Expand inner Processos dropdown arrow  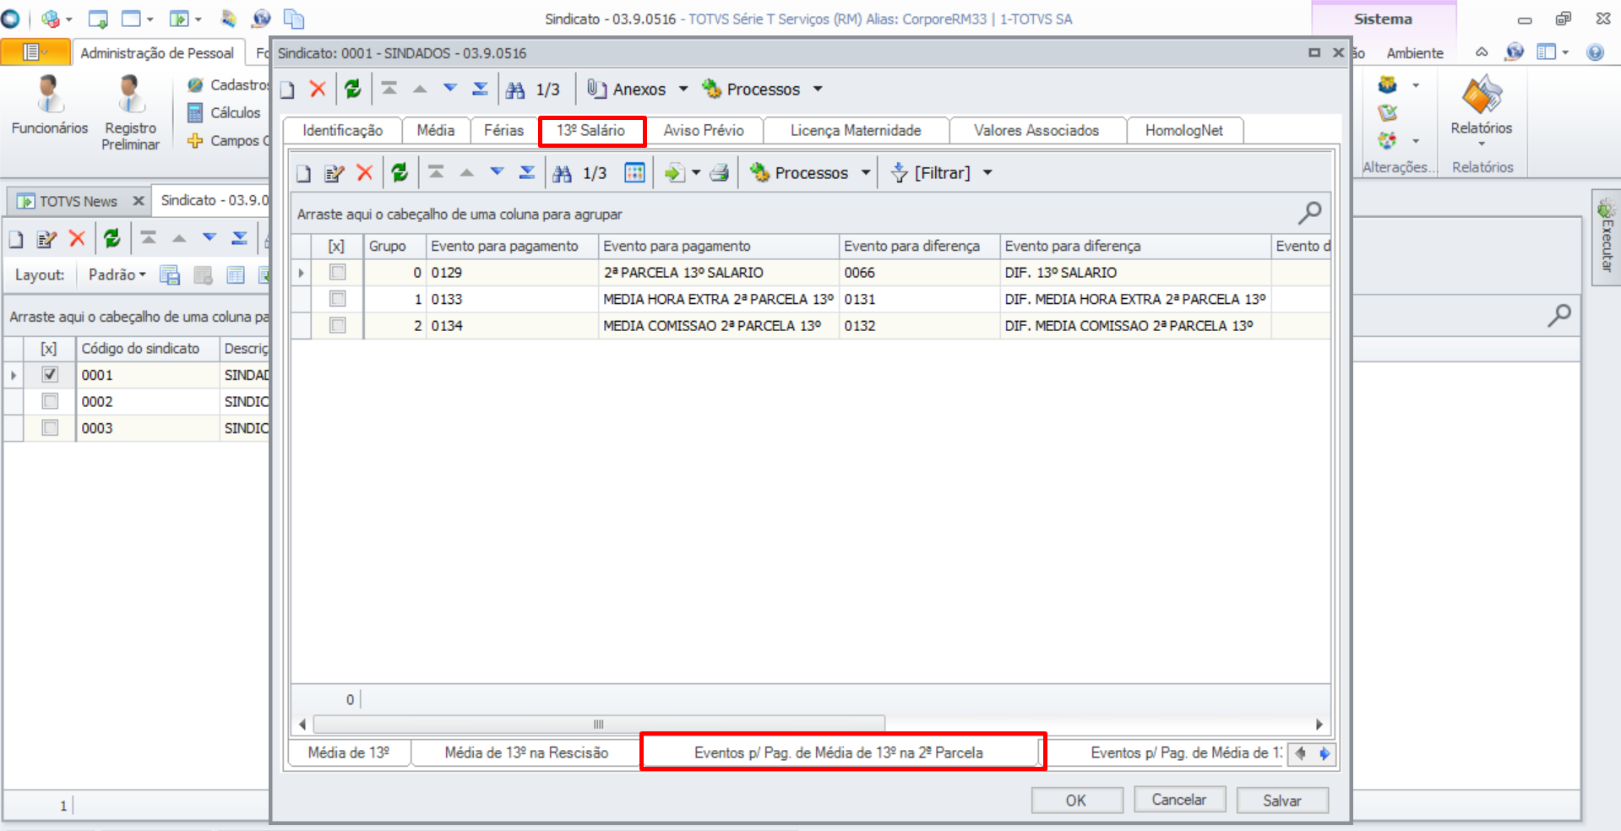tap(866, 172)
